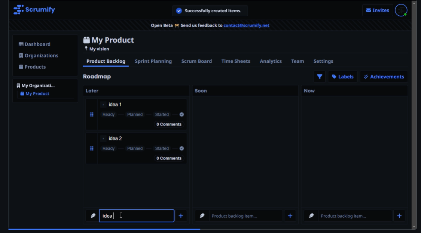Select the pencil icon in the Later add-item row
Image resolution: width=421 pixels, height=233 pixels.
coord(92,215)
